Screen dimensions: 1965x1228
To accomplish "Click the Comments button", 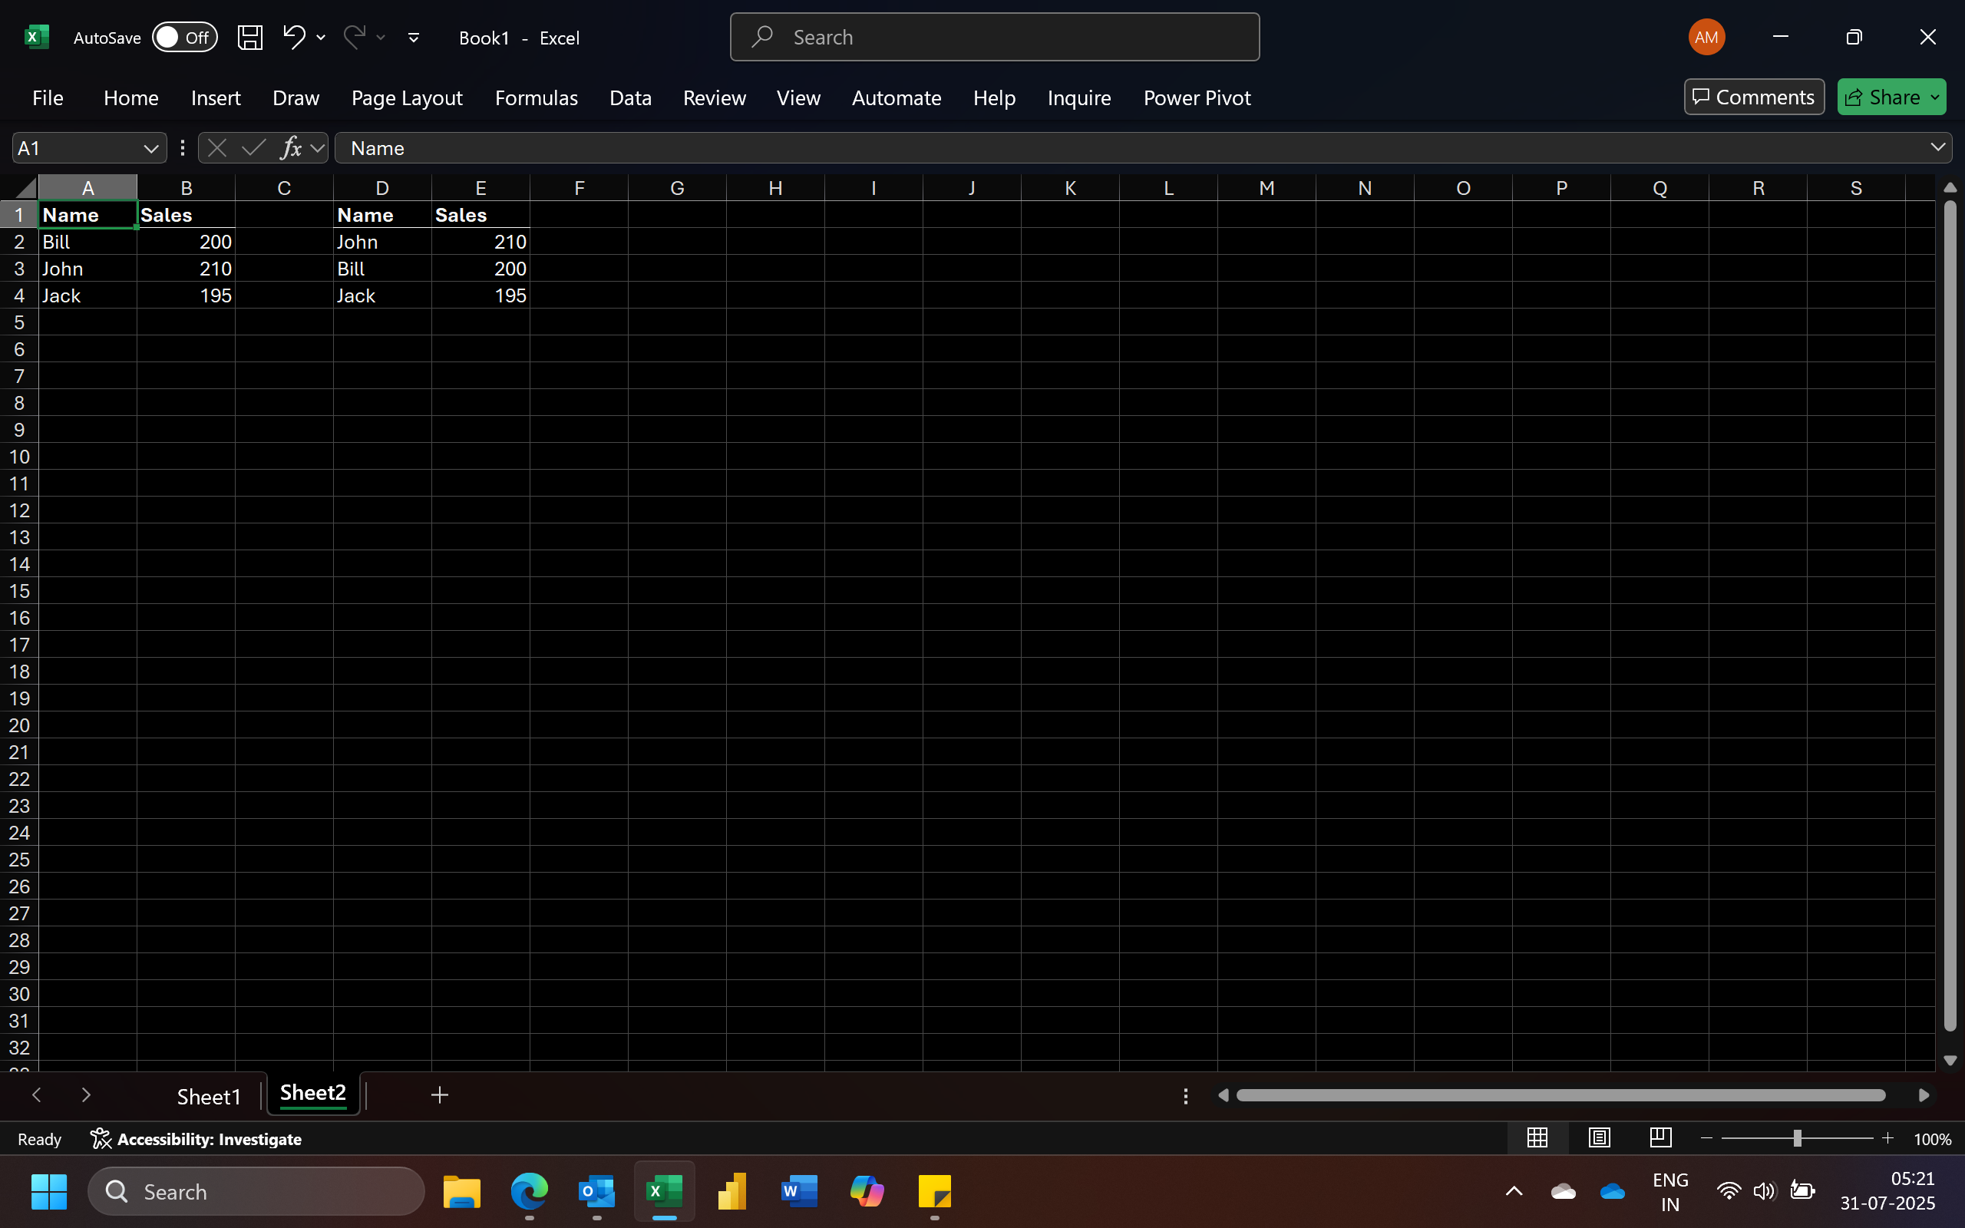I will pos(1754,97).
